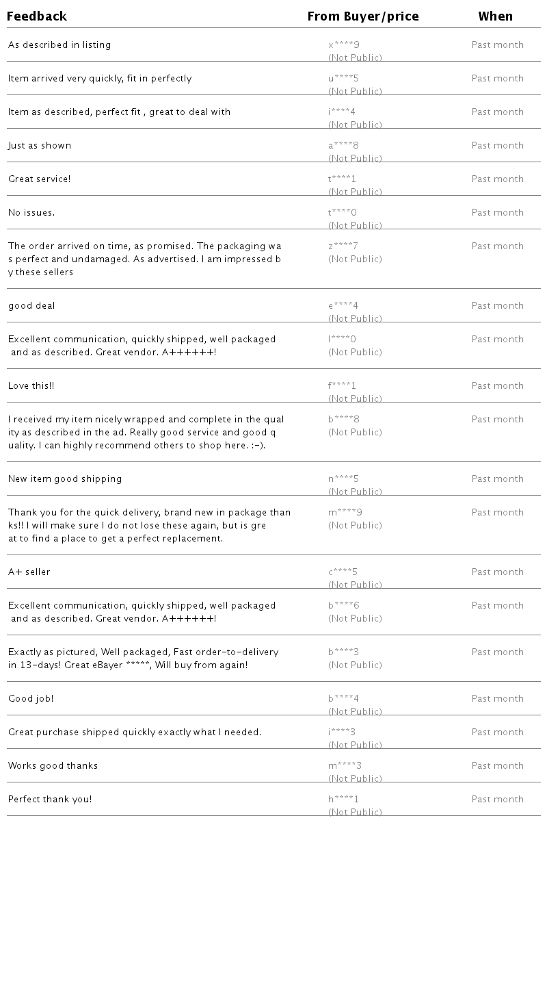Click the "As described in listing" feedback
547x994 pixels.
point(59,45)
